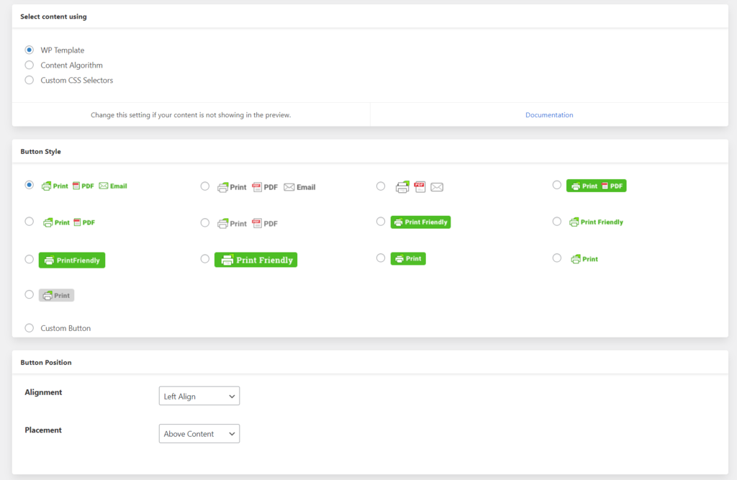
Task: Choose Custom CSS Selectors content method
Action: [x=29, y=80]
